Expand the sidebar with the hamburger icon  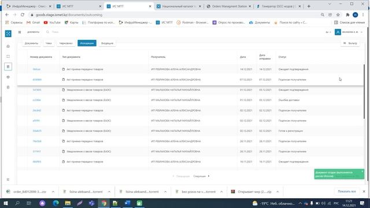pyautogui.click(x=8, y=180)
